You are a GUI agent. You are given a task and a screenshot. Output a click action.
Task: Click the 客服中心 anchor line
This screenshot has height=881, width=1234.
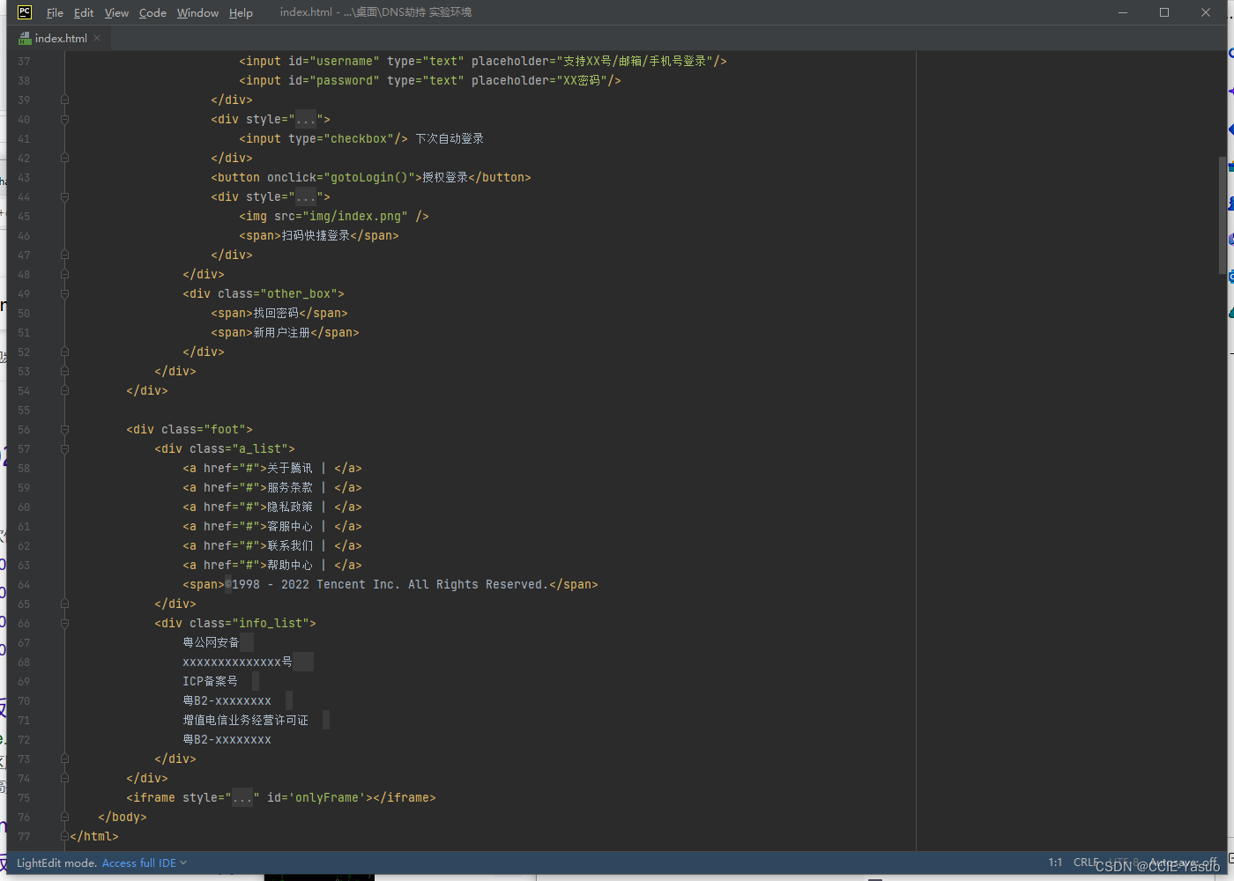pos(271,526)
